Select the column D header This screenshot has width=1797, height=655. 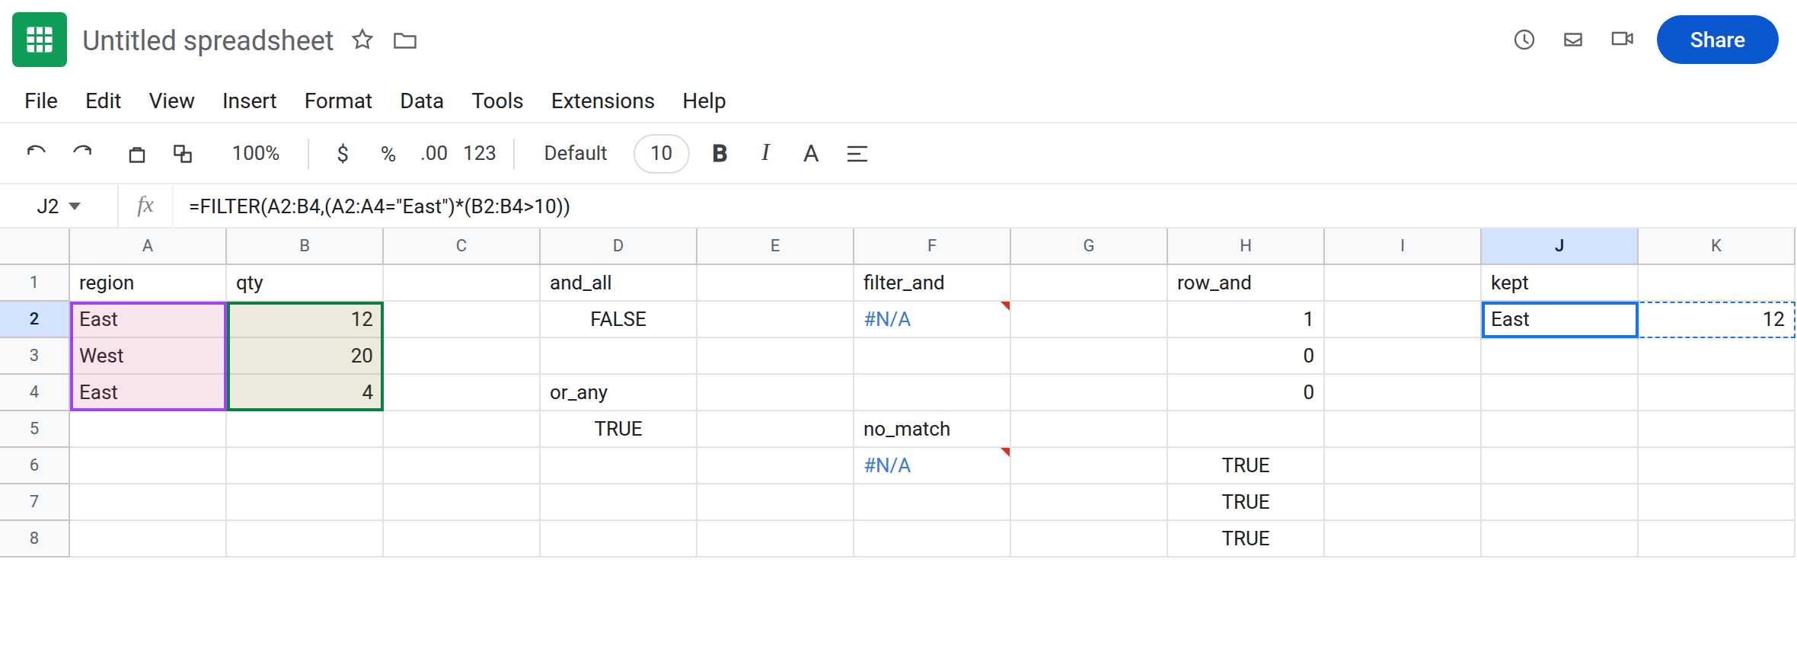618,245
